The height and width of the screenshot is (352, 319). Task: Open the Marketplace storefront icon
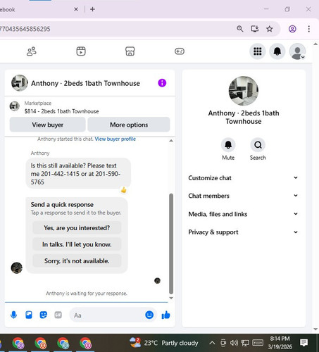coord(130,51)
